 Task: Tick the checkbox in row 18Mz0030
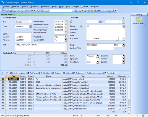pos(7,97)
